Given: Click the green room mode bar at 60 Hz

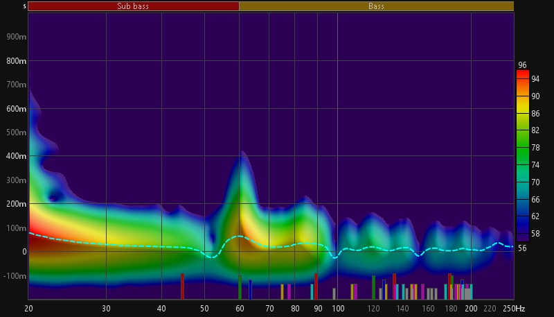Looking at the screenshot, I should coord(240,287).
